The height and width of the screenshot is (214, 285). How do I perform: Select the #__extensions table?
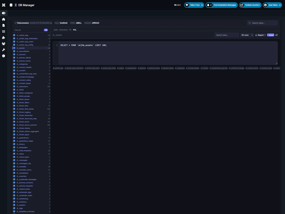(x=31, y=87)
